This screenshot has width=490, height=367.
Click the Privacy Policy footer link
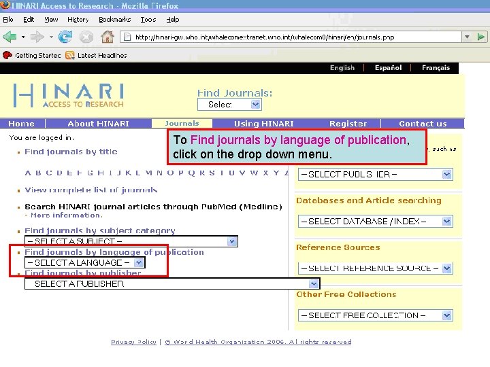pyautogui.click(x=133, y=342)
